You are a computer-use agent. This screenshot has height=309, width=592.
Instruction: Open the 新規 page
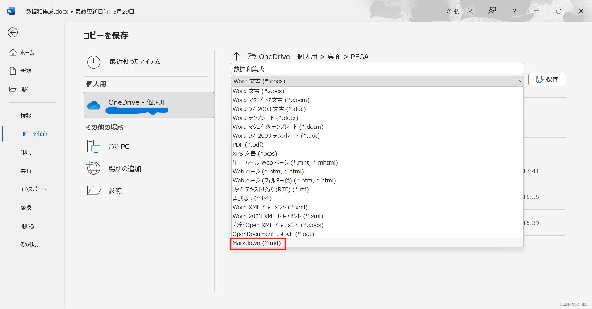pyautogui.click(x=21, y=71)
